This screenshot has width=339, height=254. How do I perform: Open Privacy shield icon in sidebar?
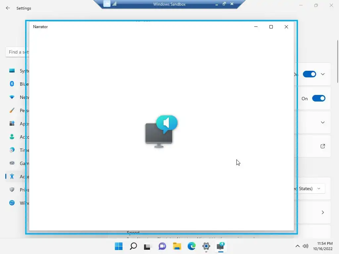[x=12, y=190]
